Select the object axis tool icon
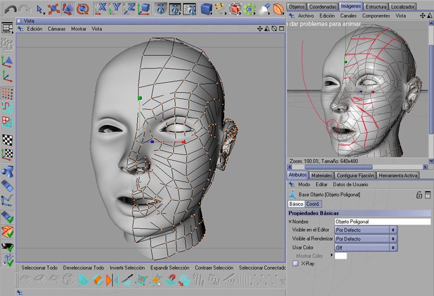This screenshot has width=434, height=296. (7, 76)
